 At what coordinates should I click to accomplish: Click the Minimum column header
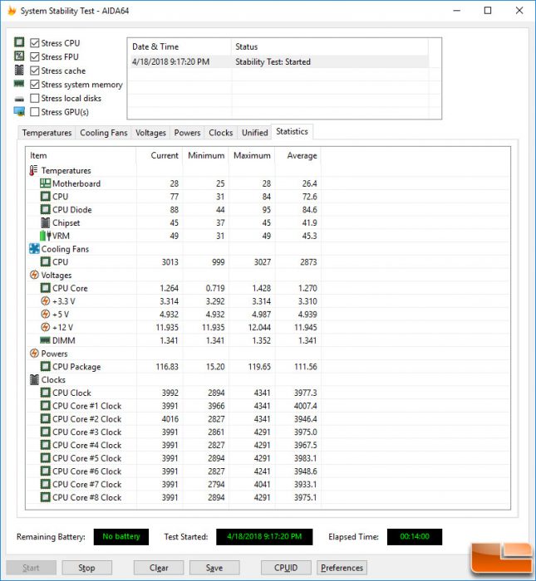[206, 156]
